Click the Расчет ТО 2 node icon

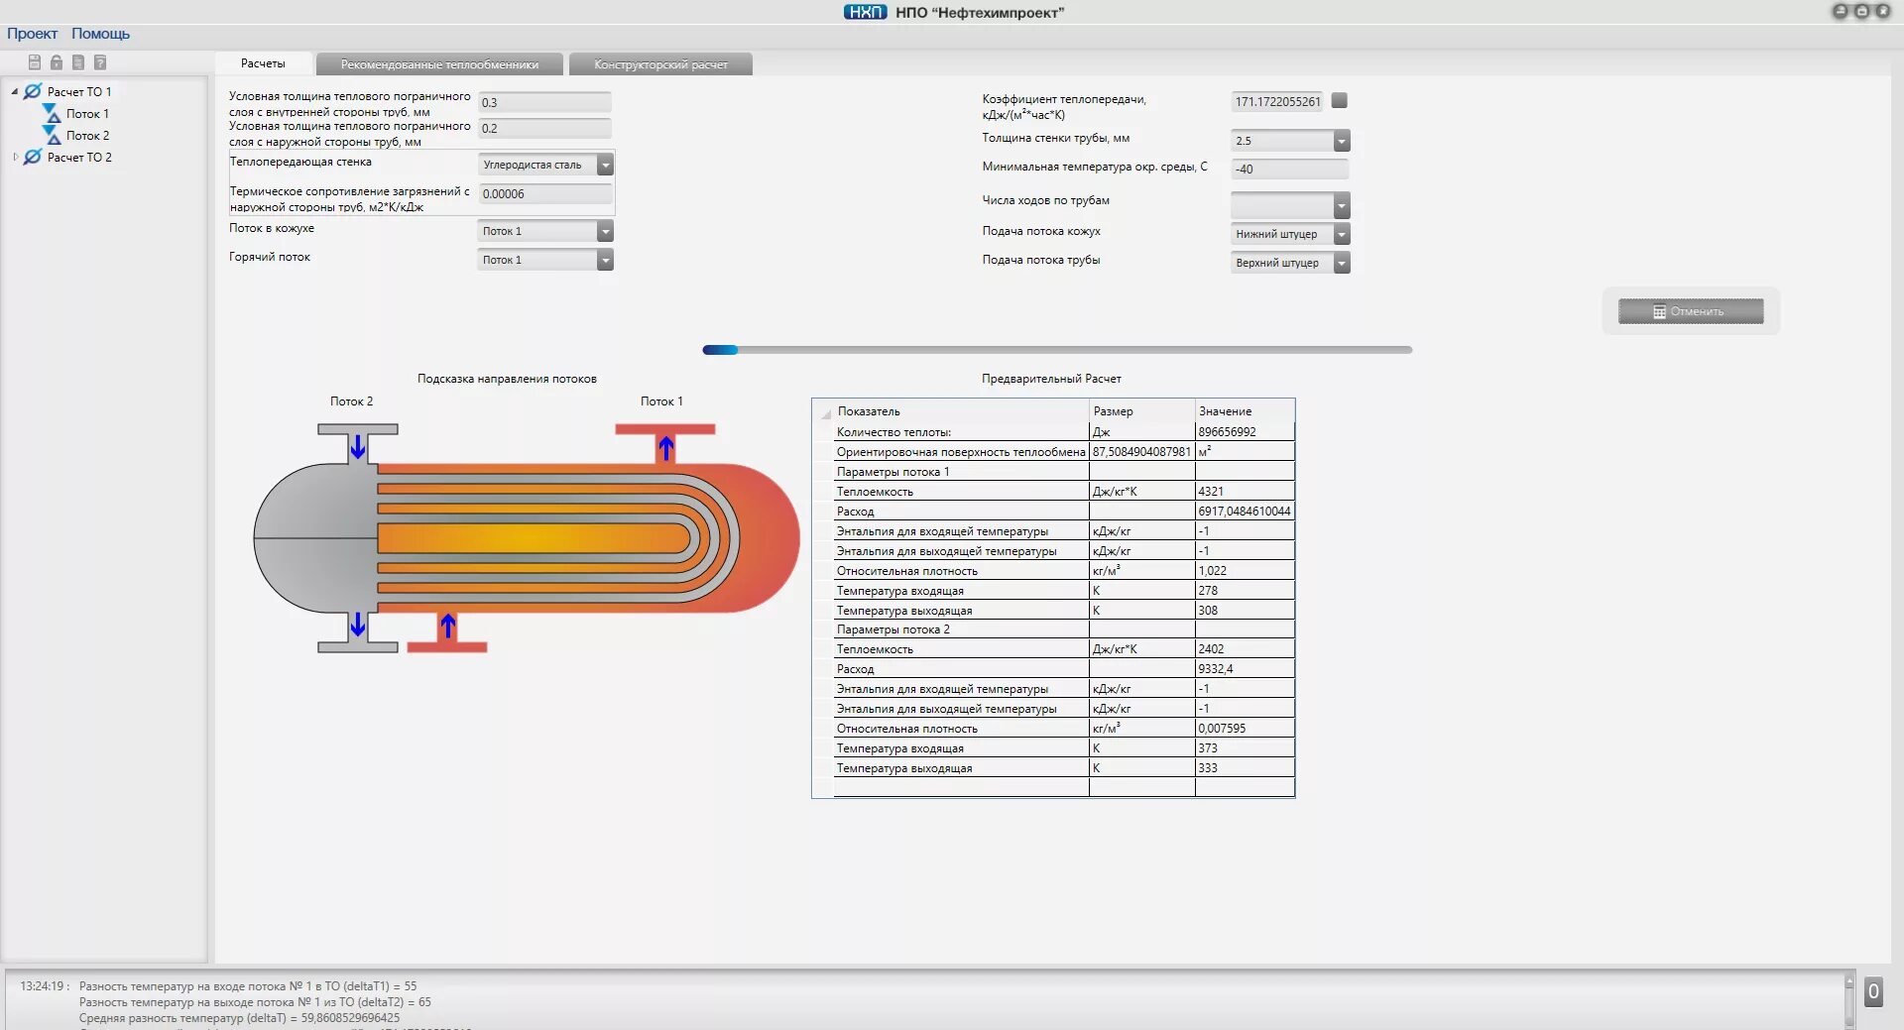[x=33, y=157]
